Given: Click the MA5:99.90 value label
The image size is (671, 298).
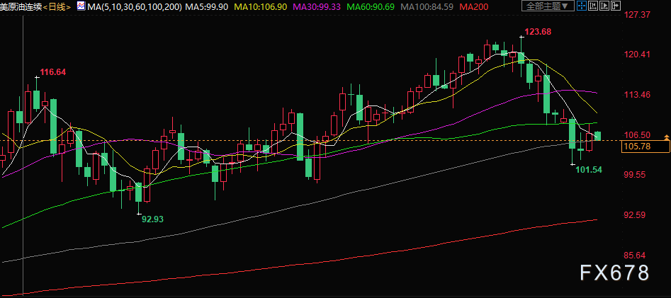Looking at the screenshot, I should (x=206, y=6).
